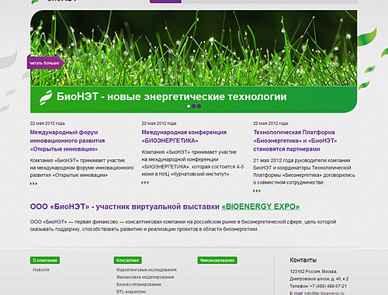Viewport: 388px width, 295px height.
Task: Click the banner title 'БиоНЭТ - новые энергетические технологии'
Action: point(171,96)
